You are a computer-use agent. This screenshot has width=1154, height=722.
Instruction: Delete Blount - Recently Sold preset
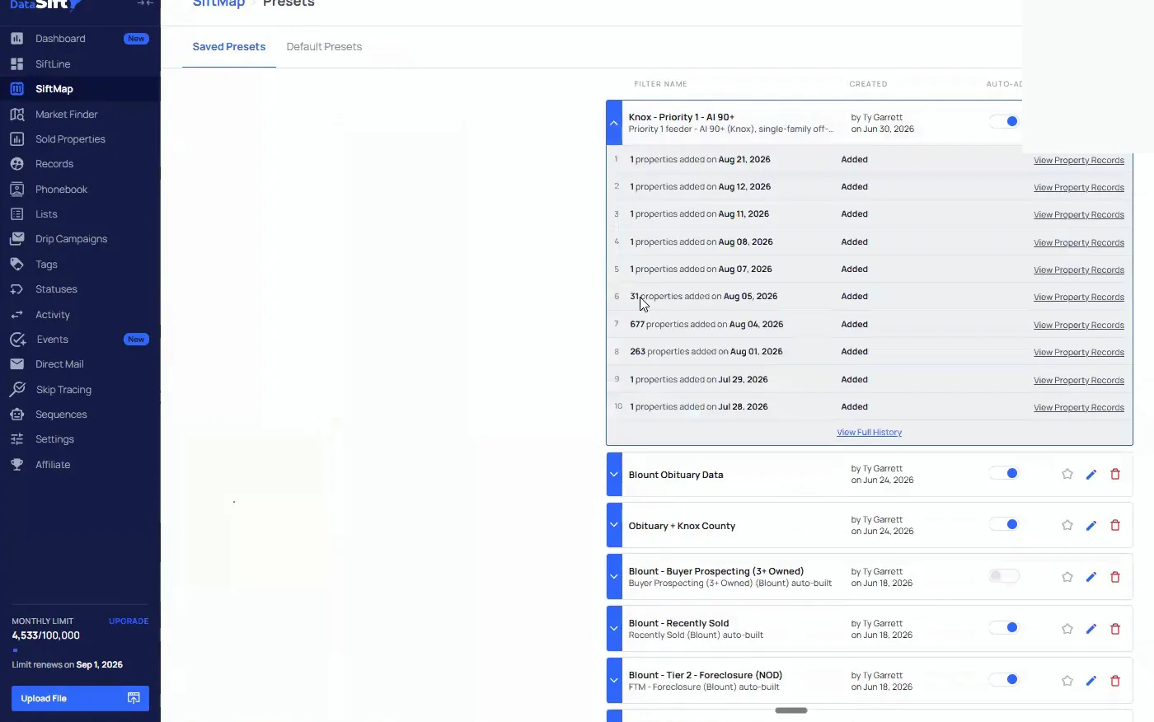pyautogui.click(x=1115, y=629)
